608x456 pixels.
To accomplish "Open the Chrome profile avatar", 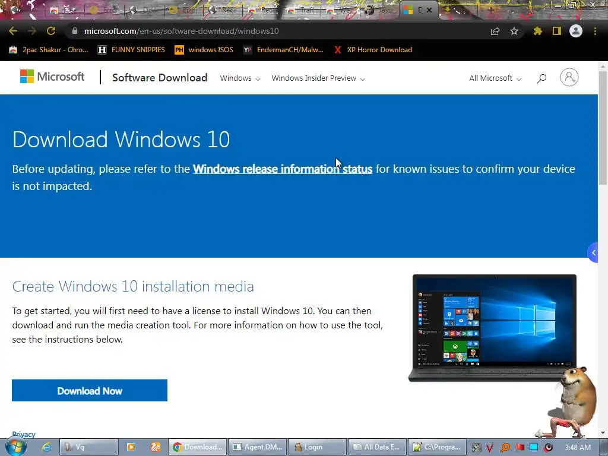I will (576, 31).
